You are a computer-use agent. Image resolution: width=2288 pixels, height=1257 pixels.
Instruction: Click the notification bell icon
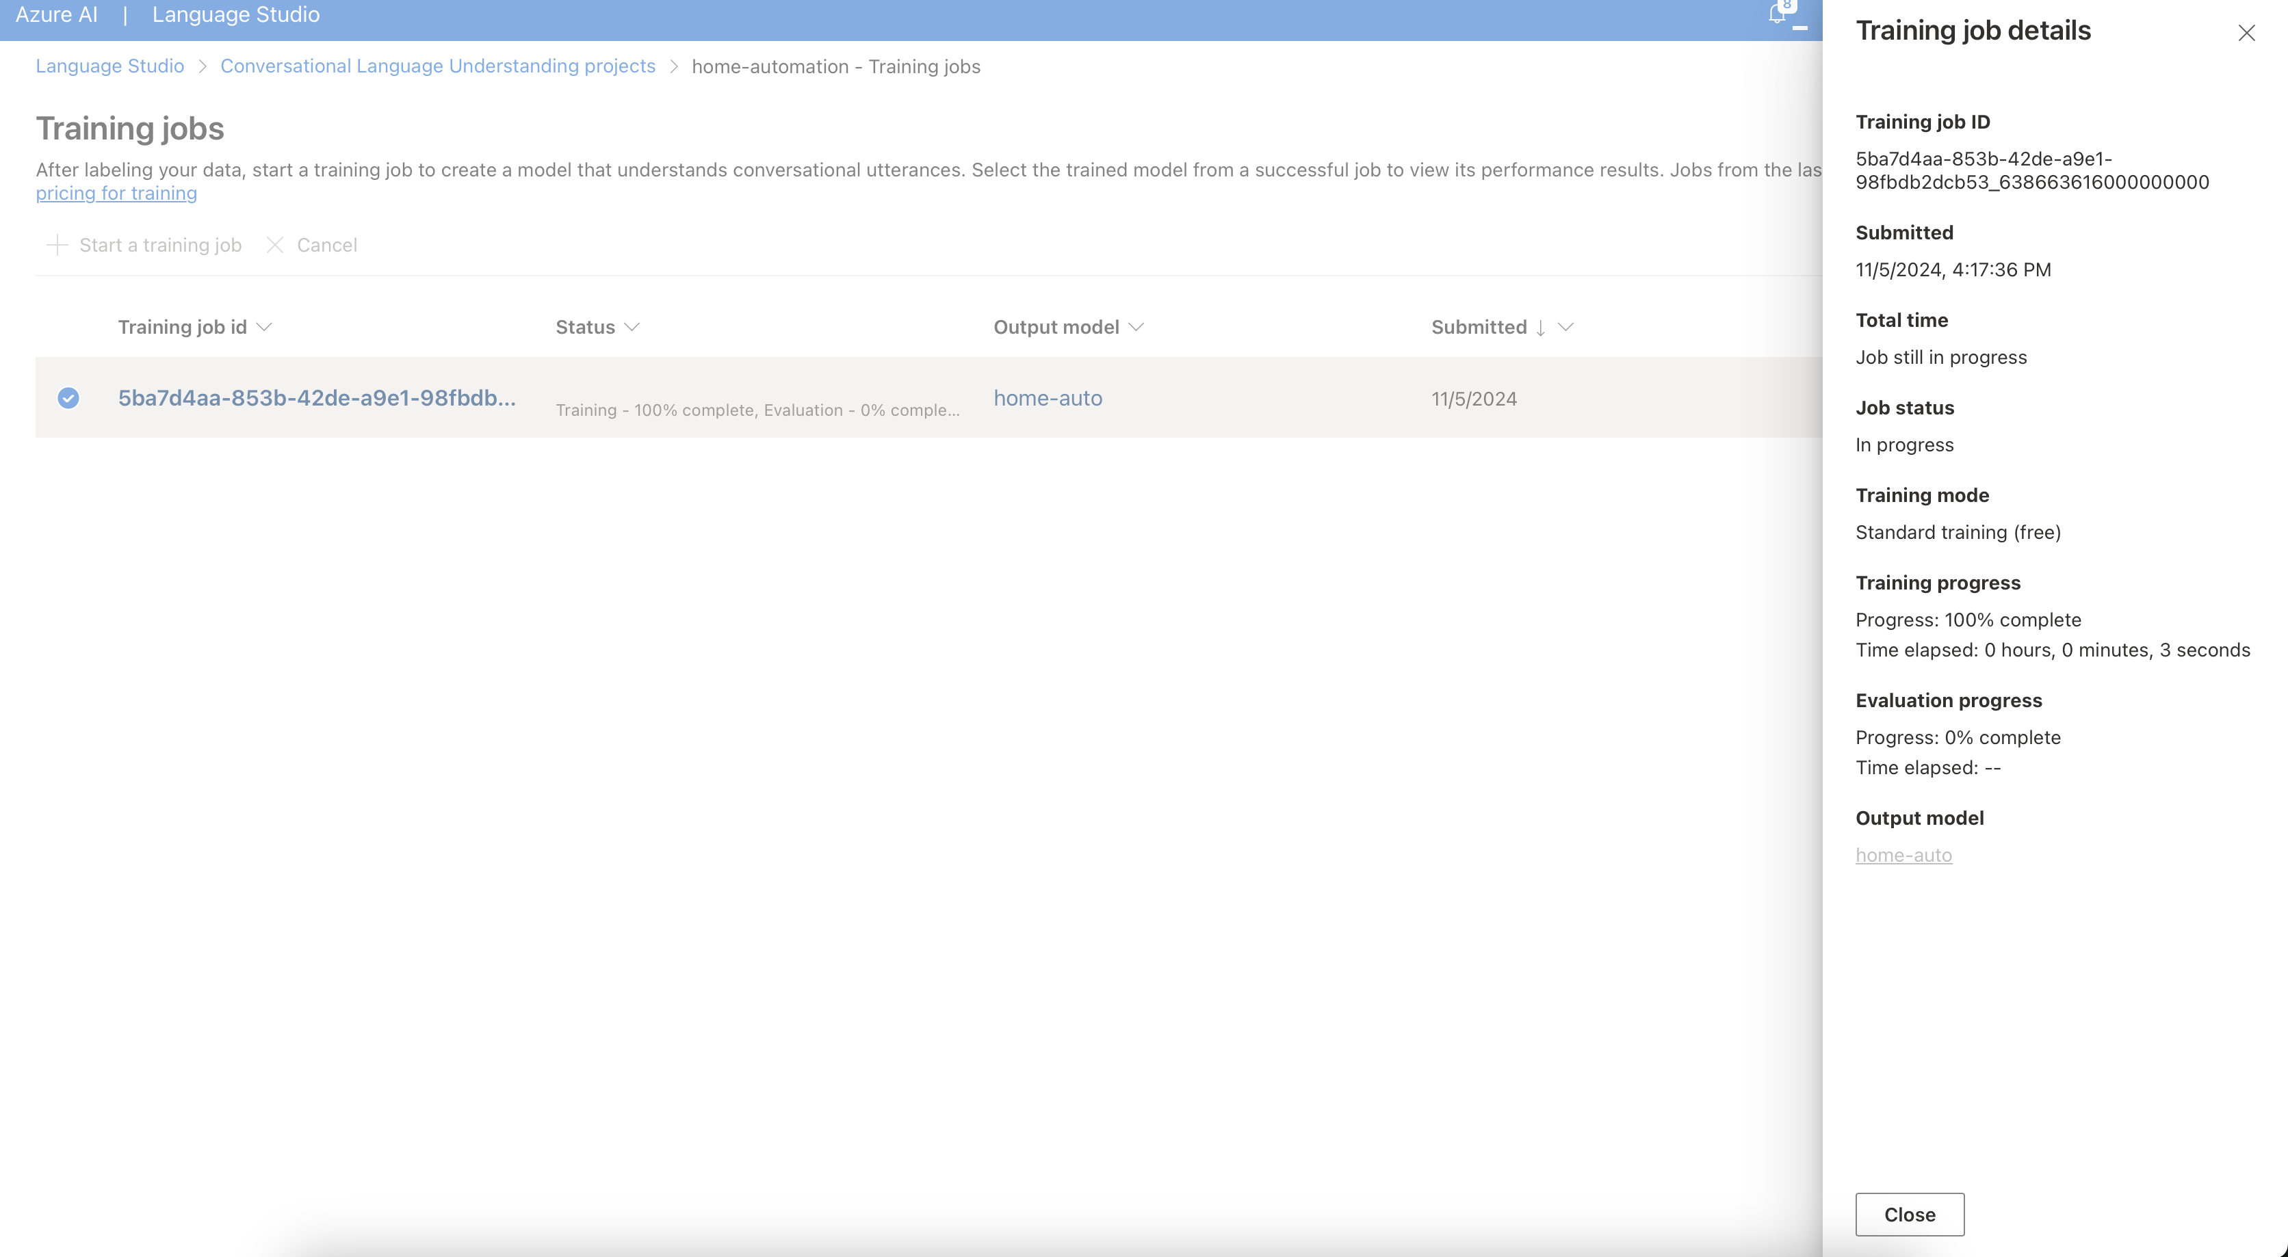pos(1776,14)
